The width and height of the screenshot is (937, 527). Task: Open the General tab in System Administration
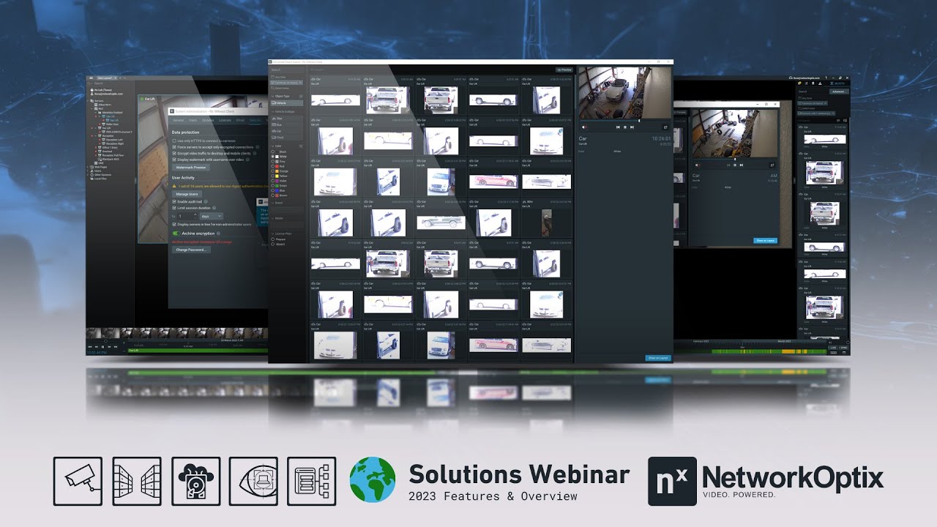pyautogui.click(x=178, y=120)
